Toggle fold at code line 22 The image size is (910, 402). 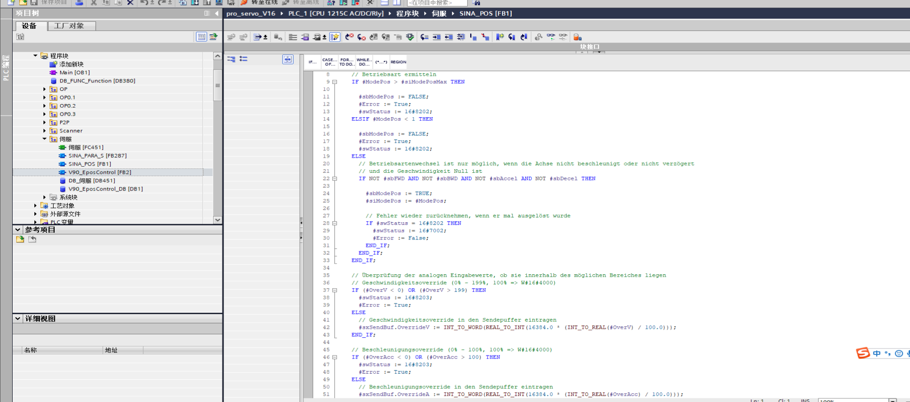pyautogui.click(x=335, y=178)
